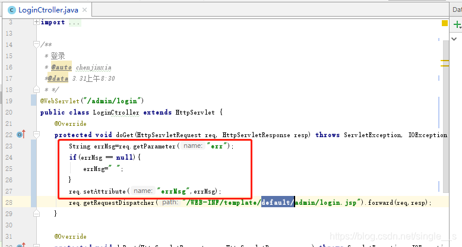Click line number 28 in gutter
The image size is (462, 247).
pos(9,202)
